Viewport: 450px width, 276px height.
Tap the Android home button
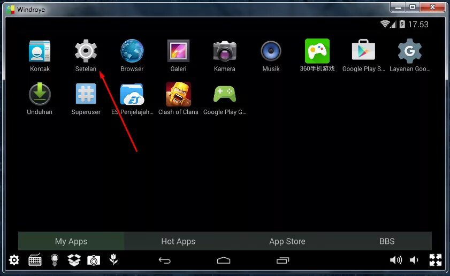(x=224, y=260)
